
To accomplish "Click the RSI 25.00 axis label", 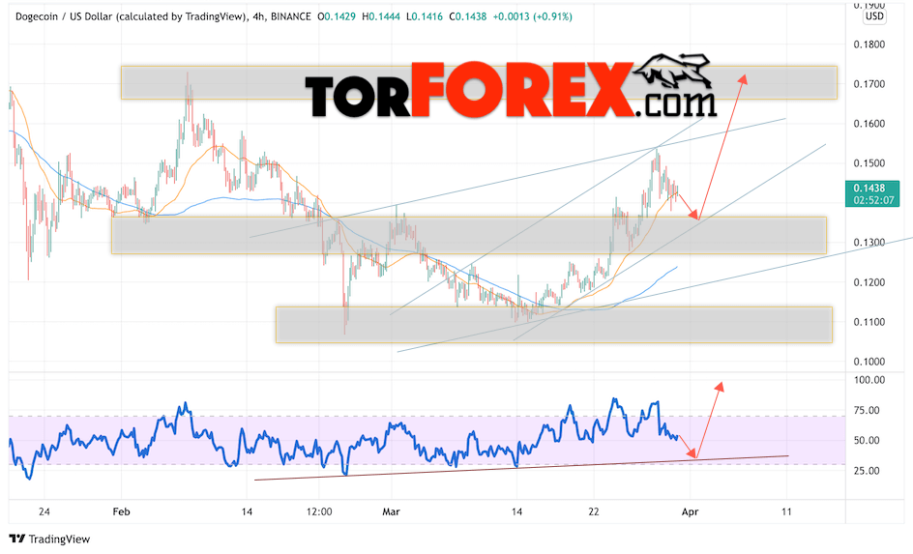I will click(x=867, y=471).
